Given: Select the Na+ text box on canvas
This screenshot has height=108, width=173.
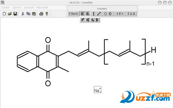Looking at the screenshot, I should [x=98, y=90].
